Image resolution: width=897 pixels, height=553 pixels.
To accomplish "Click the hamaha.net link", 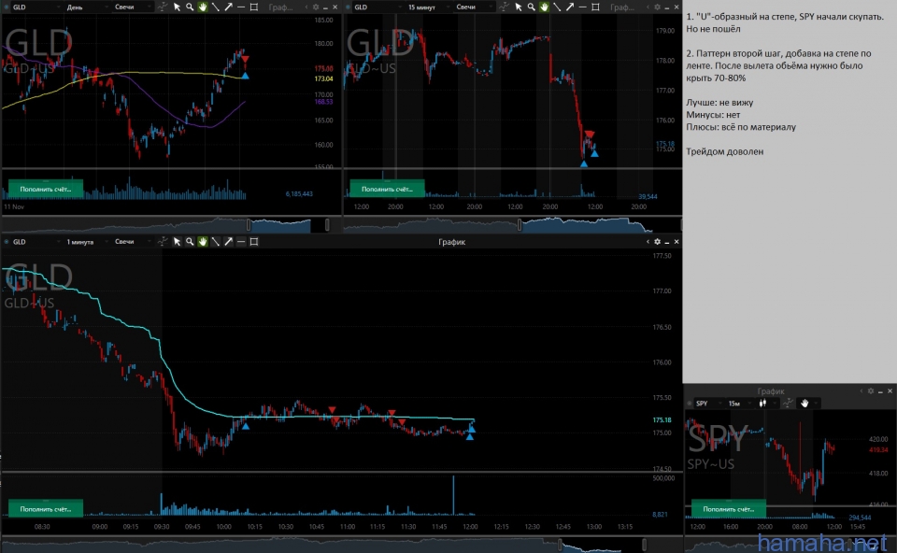I will click(822, 542).
